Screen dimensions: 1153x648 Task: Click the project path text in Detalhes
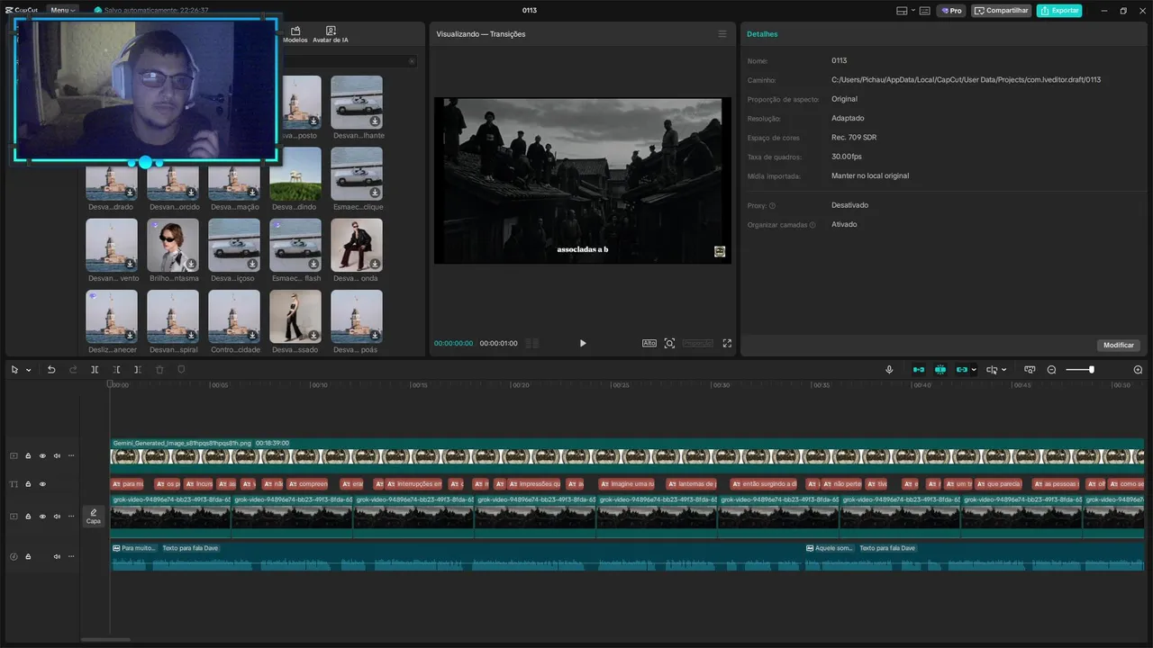966,80
